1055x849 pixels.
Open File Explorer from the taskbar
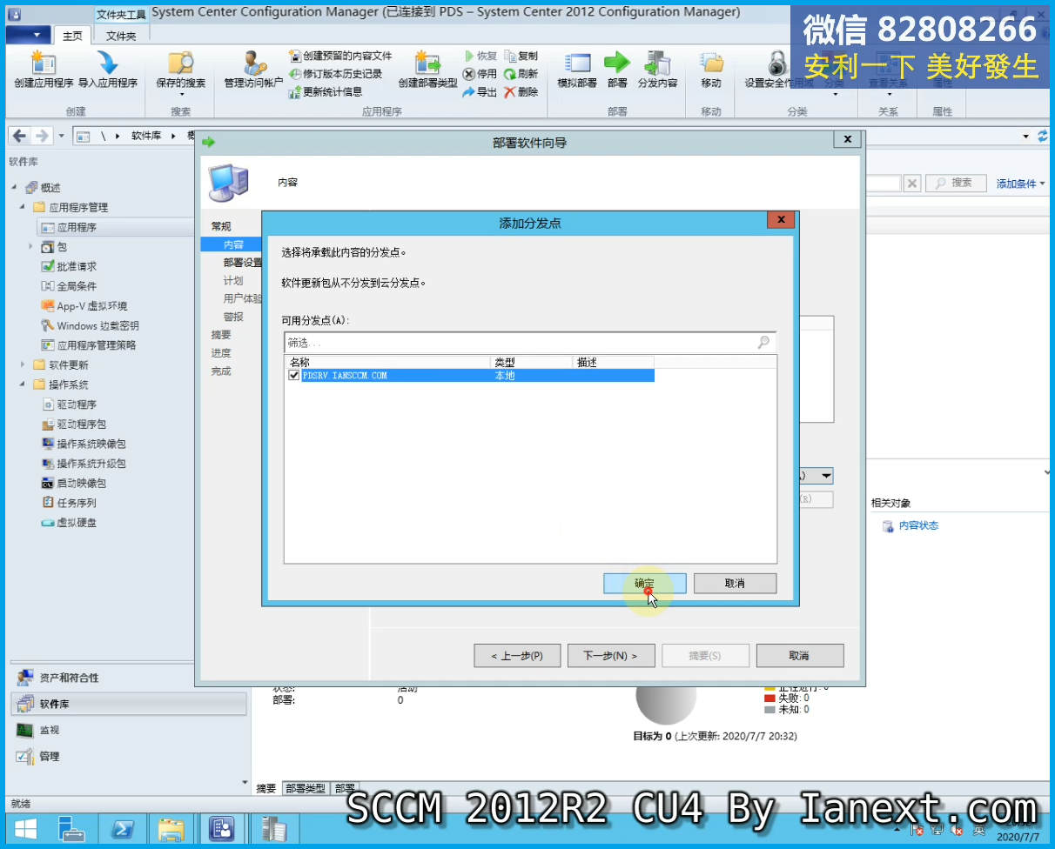pyautogui.click(x=171, y=829)
